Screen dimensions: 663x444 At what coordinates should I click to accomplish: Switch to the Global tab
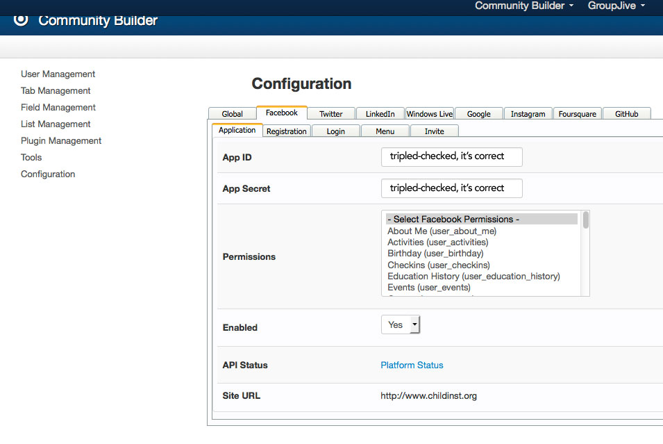(x=232, y=113)
